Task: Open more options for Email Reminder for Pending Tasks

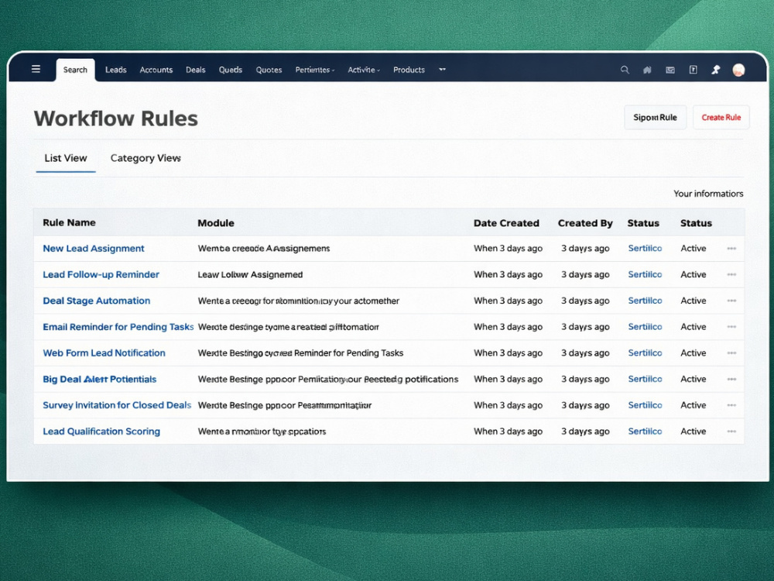Action: pyautogui.click(x=731, y=327)
